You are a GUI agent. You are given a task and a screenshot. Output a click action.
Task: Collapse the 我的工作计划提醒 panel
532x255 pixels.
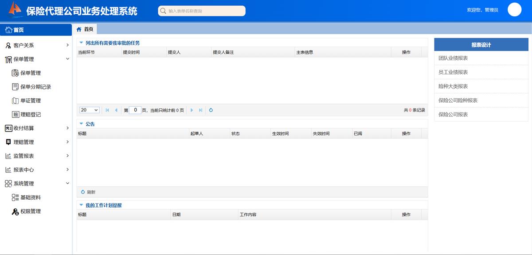click(81, 205)
